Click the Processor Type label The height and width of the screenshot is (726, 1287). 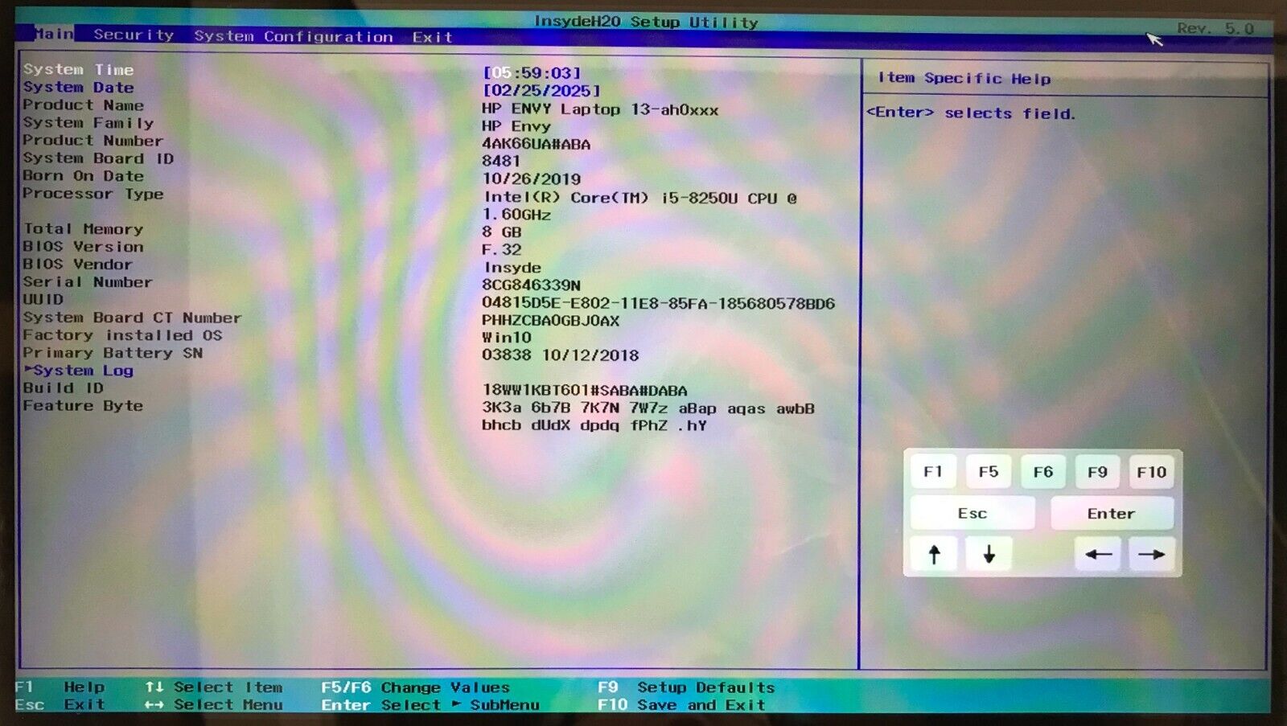(93, 194)
